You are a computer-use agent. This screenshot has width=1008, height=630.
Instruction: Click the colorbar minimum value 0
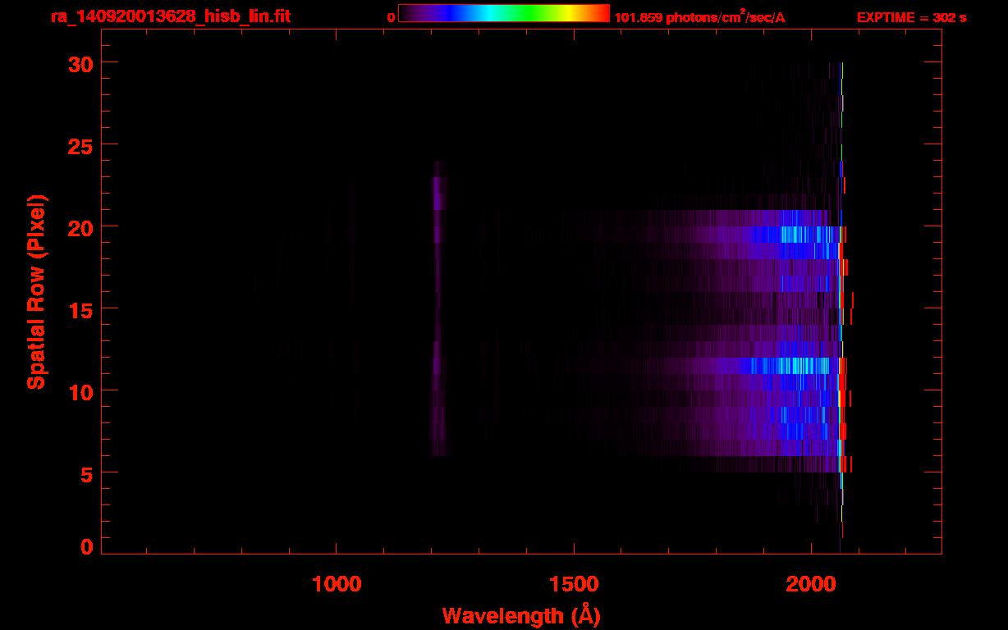tap(392, 17)
